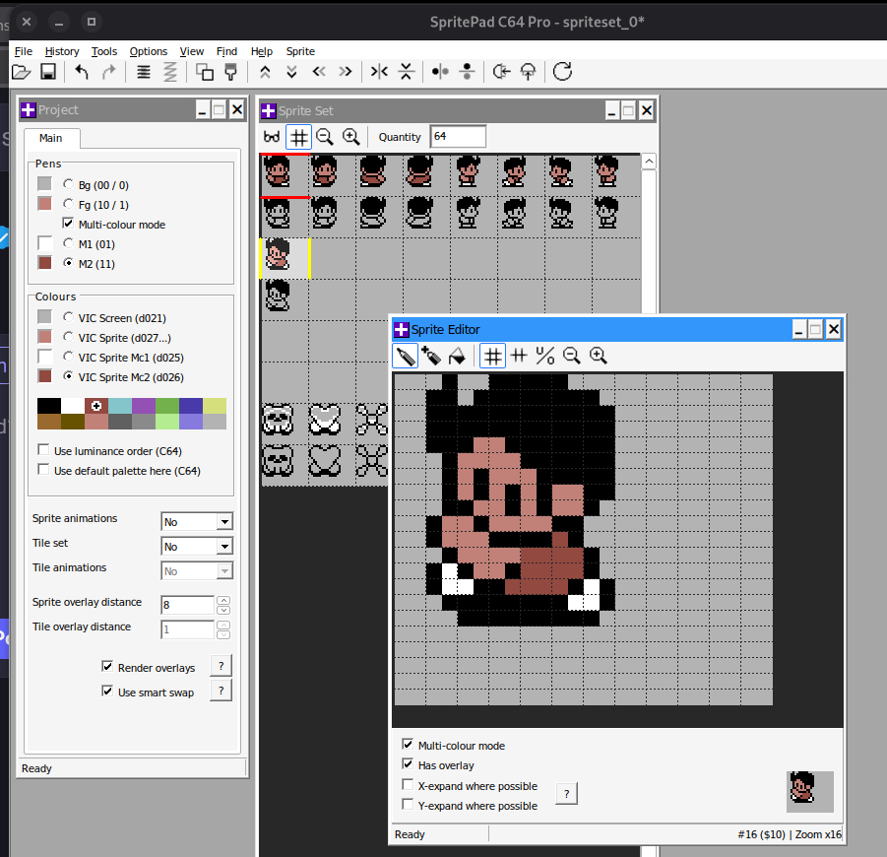Open the Sprite menu

tap(300, 51)
